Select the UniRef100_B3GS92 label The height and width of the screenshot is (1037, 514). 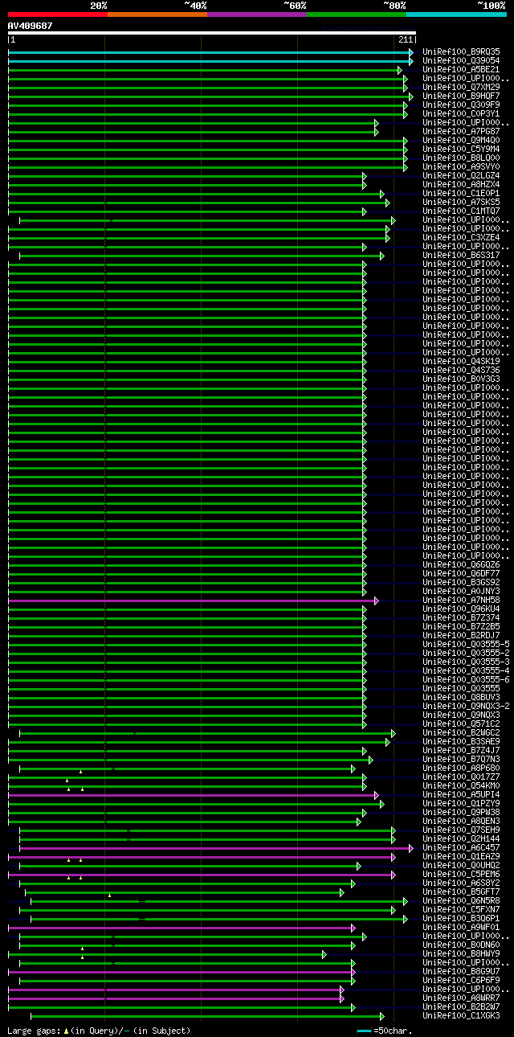461,582
